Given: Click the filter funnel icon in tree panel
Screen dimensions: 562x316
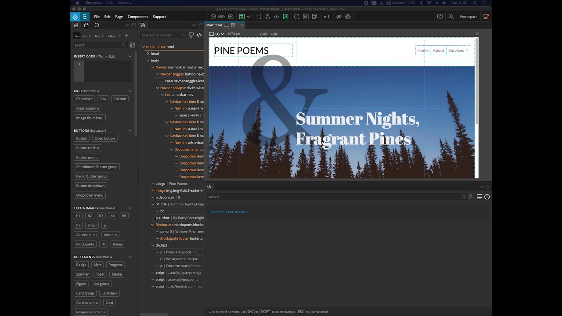Looking at the screenshot, I should pos(191,35).
